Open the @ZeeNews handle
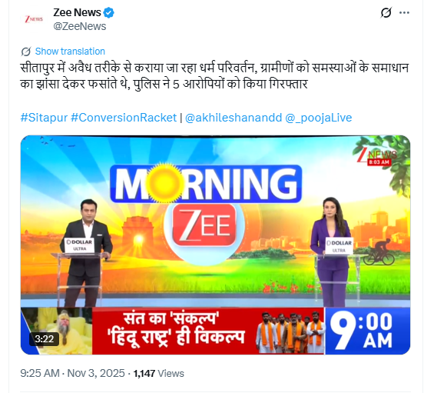The image size is (424, 393). point(80,26)
